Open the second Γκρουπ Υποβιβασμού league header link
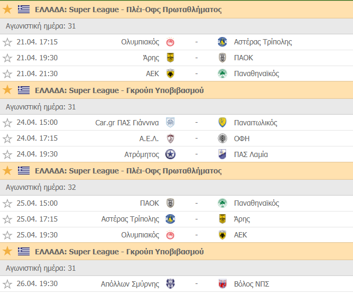Screen dimensions: 353x294 tap(119, 251)
